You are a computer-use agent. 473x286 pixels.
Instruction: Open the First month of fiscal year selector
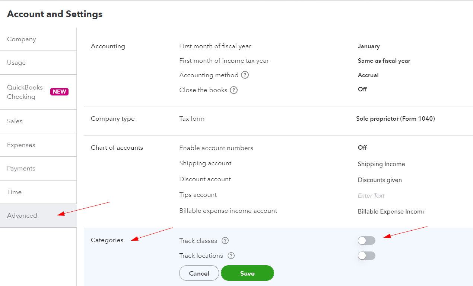(368, 46)
